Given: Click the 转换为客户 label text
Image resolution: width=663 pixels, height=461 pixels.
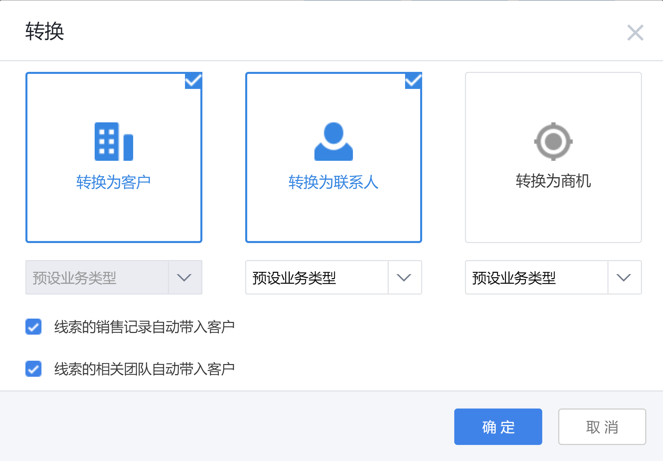Looking at the screenshot, I should 113,183.
